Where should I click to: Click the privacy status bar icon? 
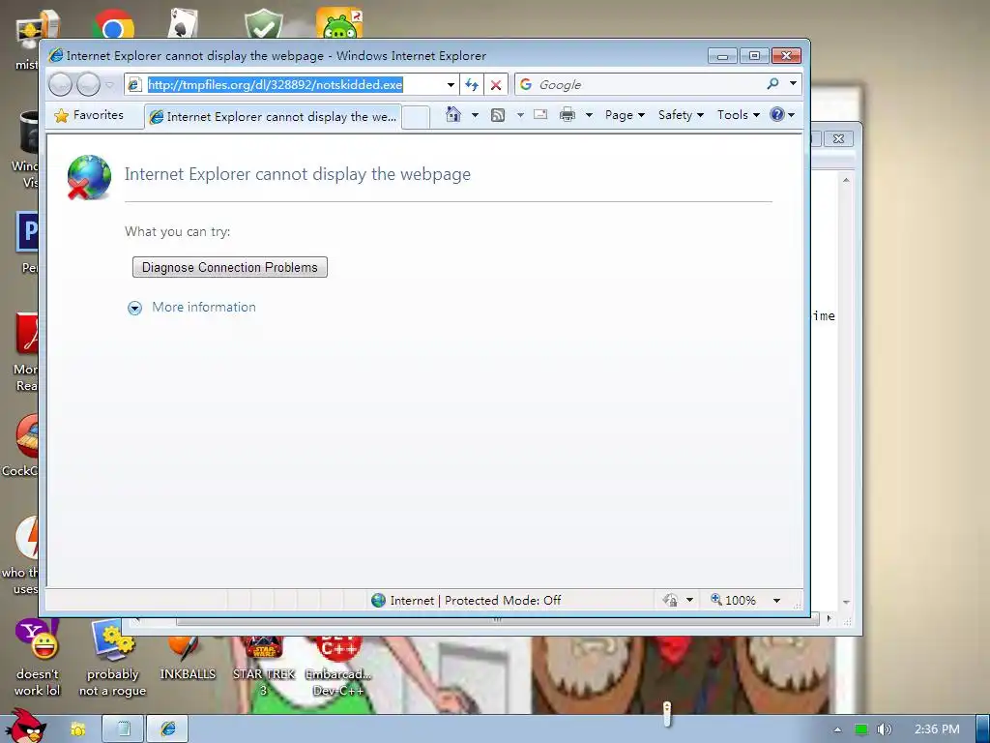(670, 600)
